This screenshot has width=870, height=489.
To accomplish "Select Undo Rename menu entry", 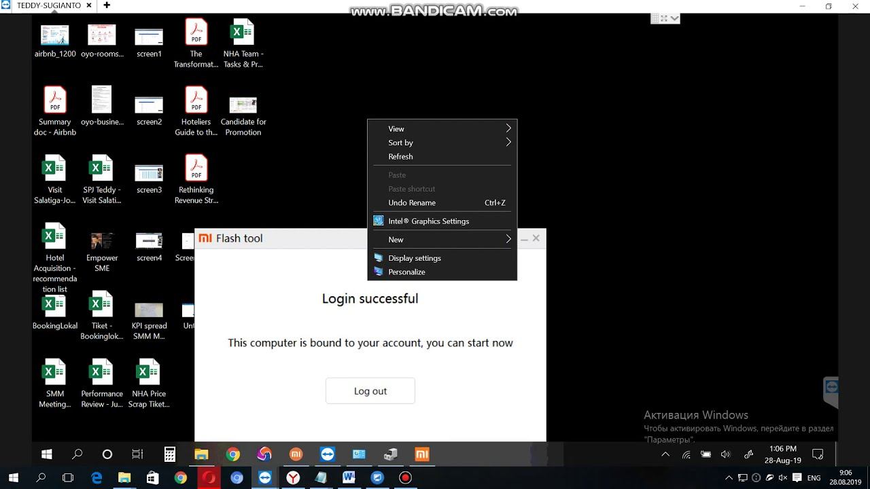I will (442, 202).
